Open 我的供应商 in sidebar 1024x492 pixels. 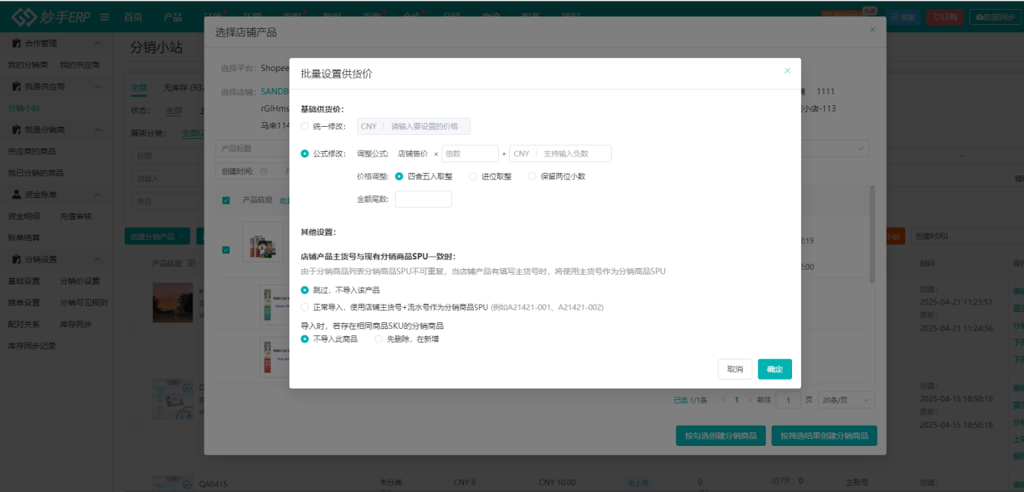(79, 65)
